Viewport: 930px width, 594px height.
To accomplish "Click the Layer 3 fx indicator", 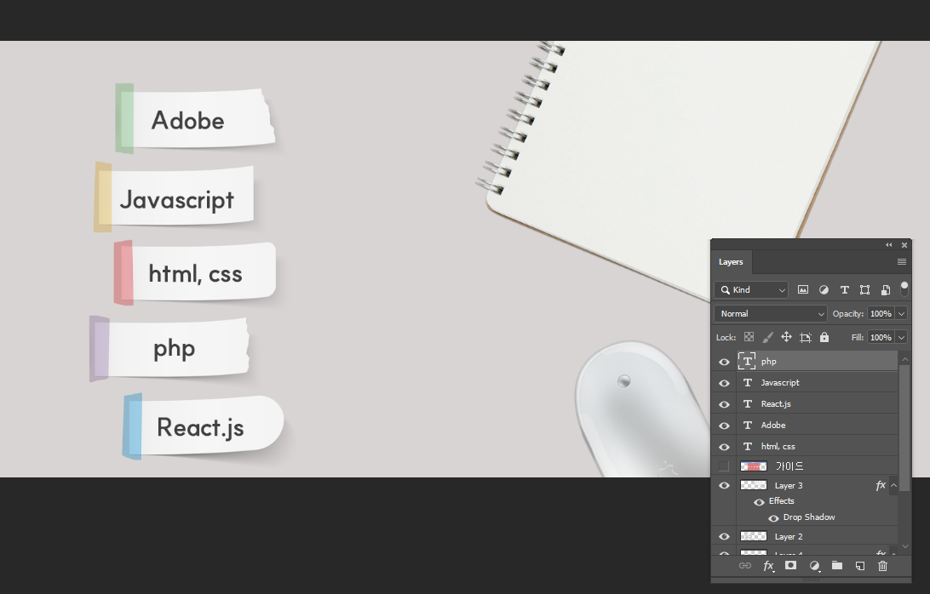I will pos(881,486).
